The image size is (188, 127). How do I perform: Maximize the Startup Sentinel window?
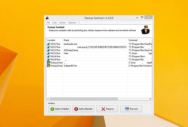142,17
